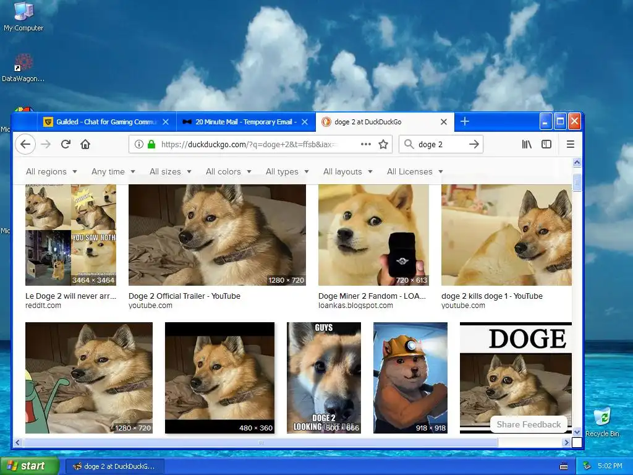The height and width of the screenshot is (475, 633).
Task: Click the vertical scrollbar thumb
Action: pyautogui.click(x=577, y=182)
